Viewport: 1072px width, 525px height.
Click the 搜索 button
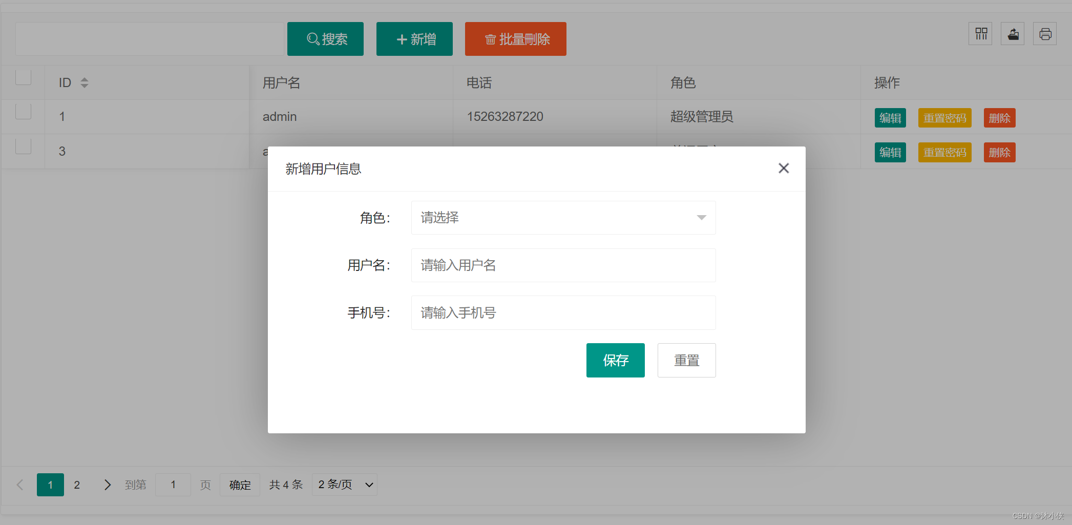[325, 39]
